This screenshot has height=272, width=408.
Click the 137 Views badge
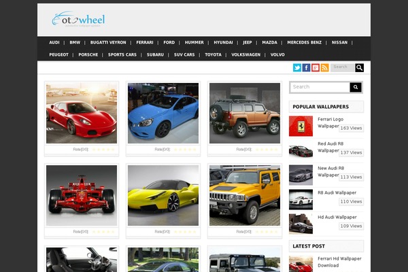pos(351,152)
